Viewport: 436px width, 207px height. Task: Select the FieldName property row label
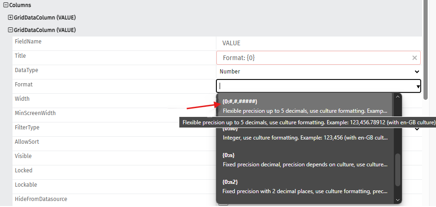click(x=28, y=42)
